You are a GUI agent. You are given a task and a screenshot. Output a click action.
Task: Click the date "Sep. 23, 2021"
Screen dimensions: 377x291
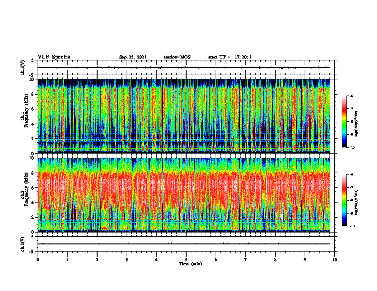pos(133,57)
